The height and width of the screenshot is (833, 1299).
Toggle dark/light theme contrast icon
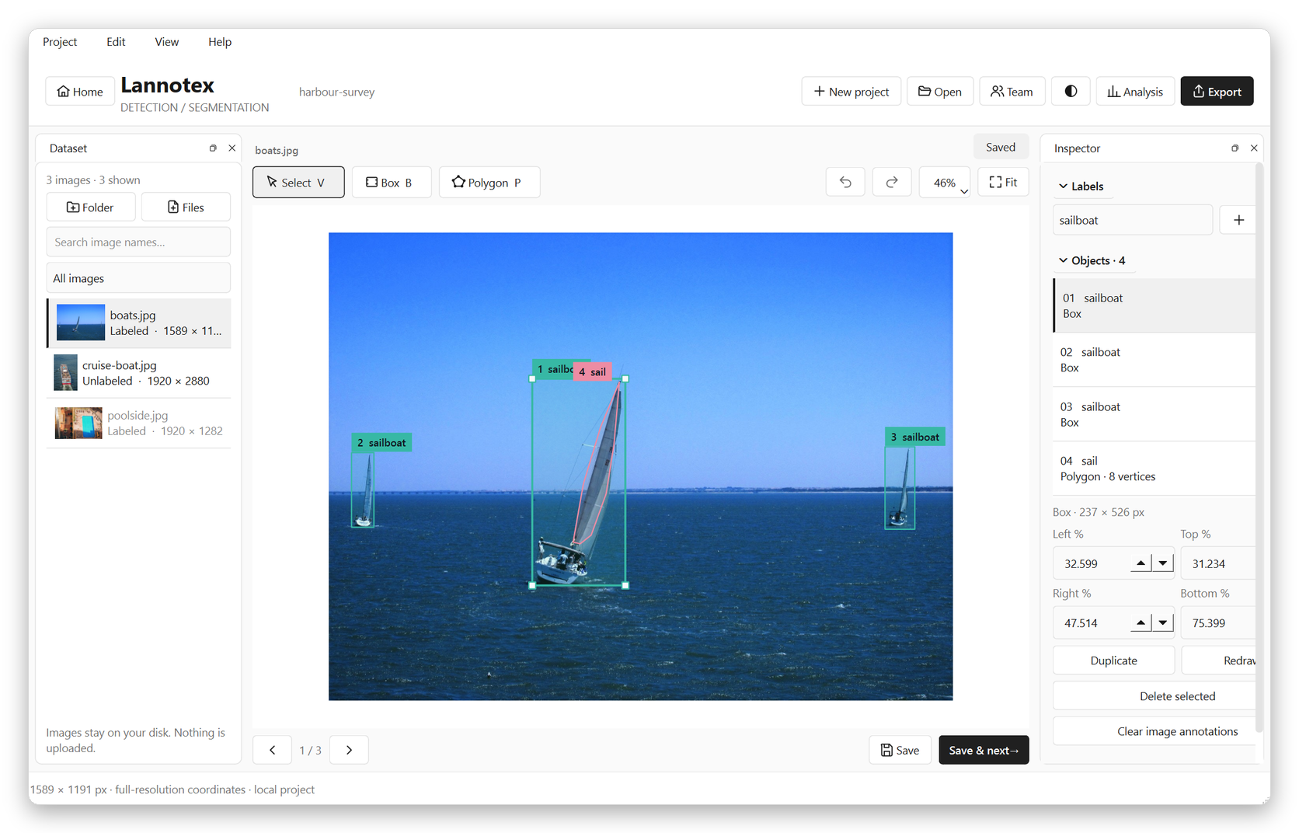click(1071, 92)
